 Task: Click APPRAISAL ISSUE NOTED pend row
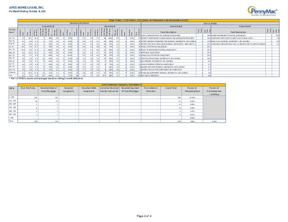pos(150,52)
